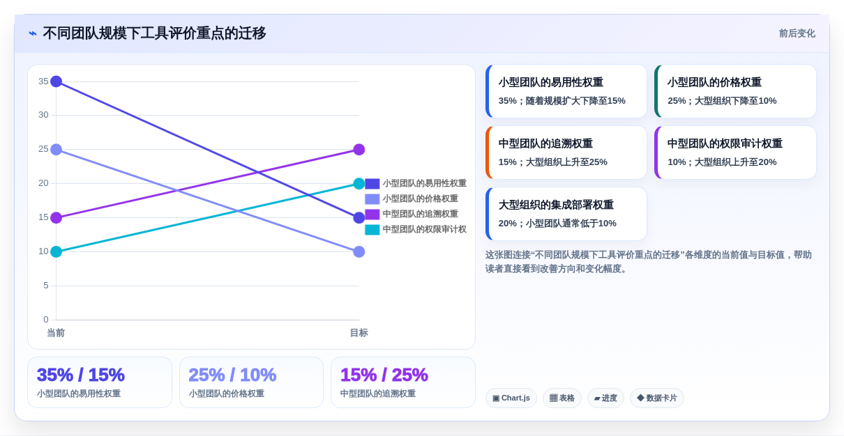The image size is (844, 436).
Task: Toggle legend swatch for 中型团队的追溯权重
Action: (x=372, y=215)
